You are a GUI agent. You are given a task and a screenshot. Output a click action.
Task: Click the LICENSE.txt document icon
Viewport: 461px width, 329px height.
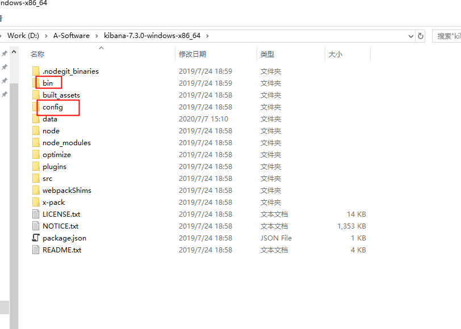click(36, 214)
